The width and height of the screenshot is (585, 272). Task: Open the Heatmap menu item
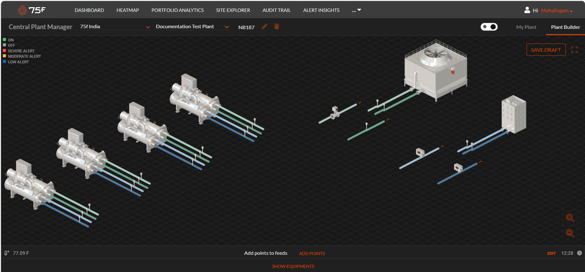click(x=128, y=10)
